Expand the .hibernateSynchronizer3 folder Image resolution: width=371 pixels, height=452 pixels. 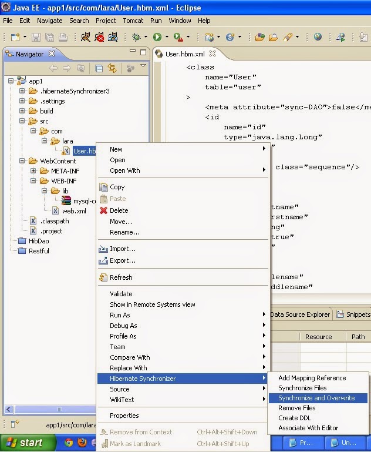22,91
